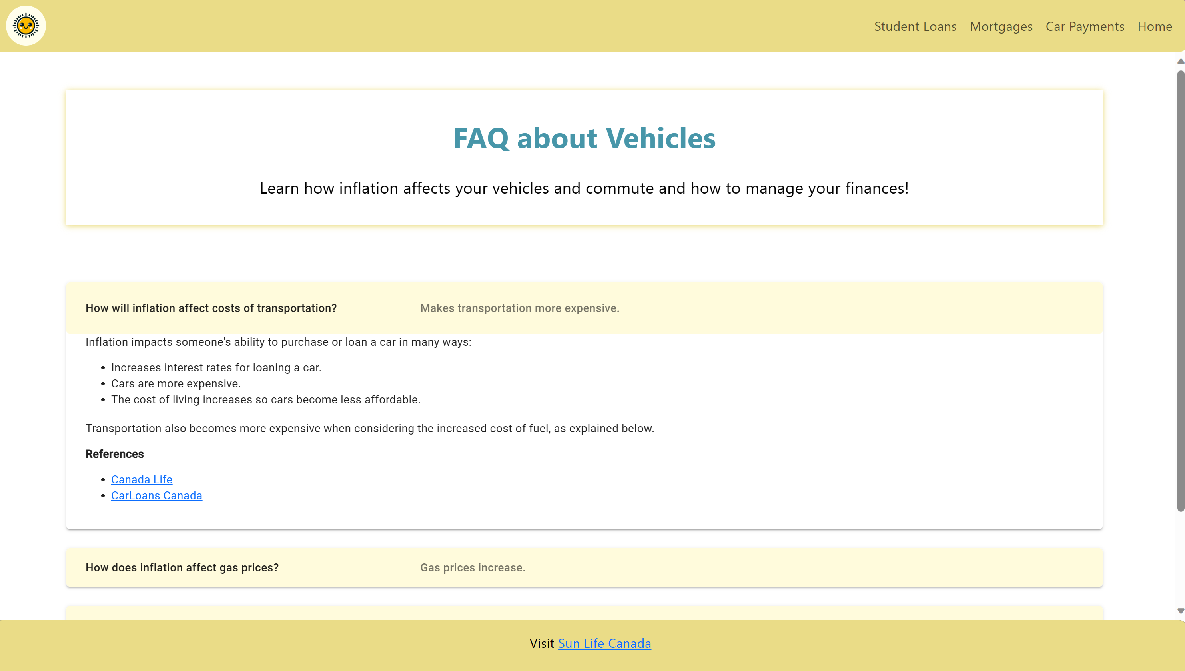This screenshot has height=671, width=1185.
Task: Click the 'Makes transportation more expensive.' summary text
Action: (x=519, y=308)
